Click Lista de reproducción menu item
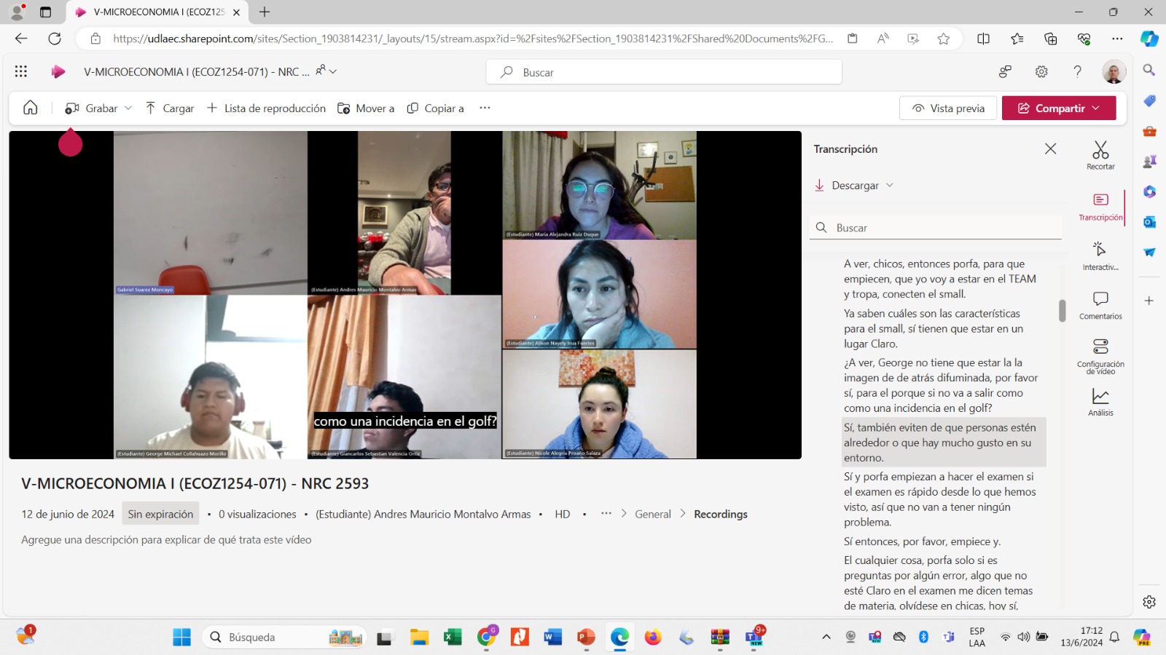The width and height of the screenshot is (1166, 655). 266,108
